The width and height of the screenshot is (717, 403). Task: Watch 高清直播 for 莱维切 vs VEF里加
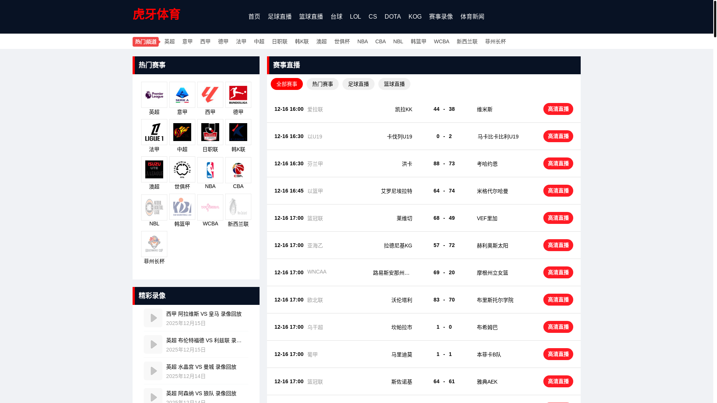(x=558, y=218)
